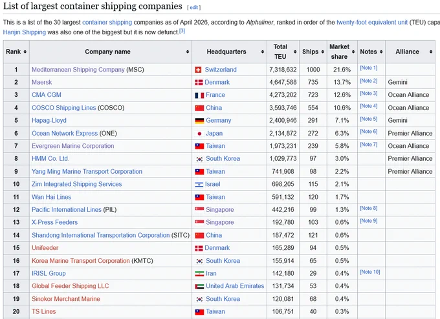This screenshot has width=440, height=319.
Task: Open Ocean Network Express link
Action: click(65, 133)
